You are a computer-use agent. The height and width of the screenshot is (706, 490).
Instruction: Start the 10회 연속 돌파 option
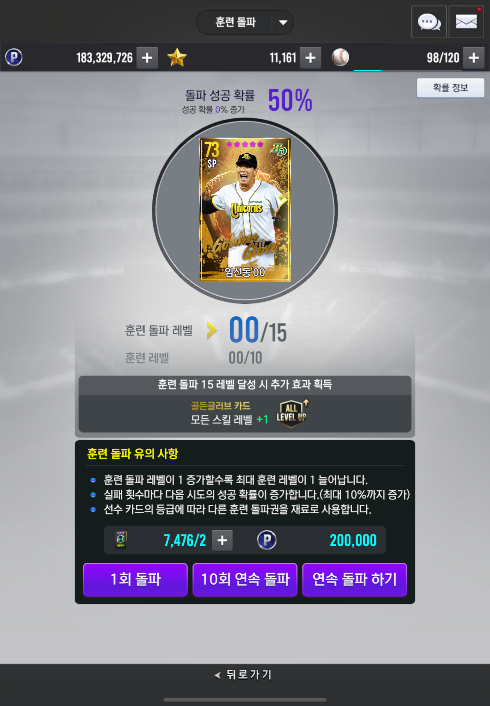pyautogui.click(x=245, y=580)
